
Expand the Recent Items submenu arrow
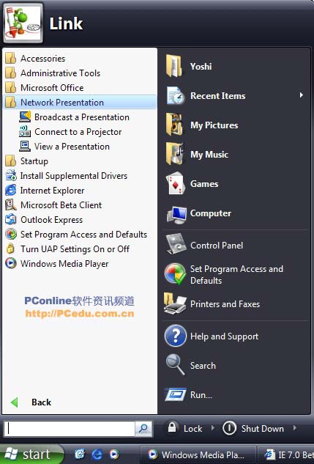click(x=302, y=95)
